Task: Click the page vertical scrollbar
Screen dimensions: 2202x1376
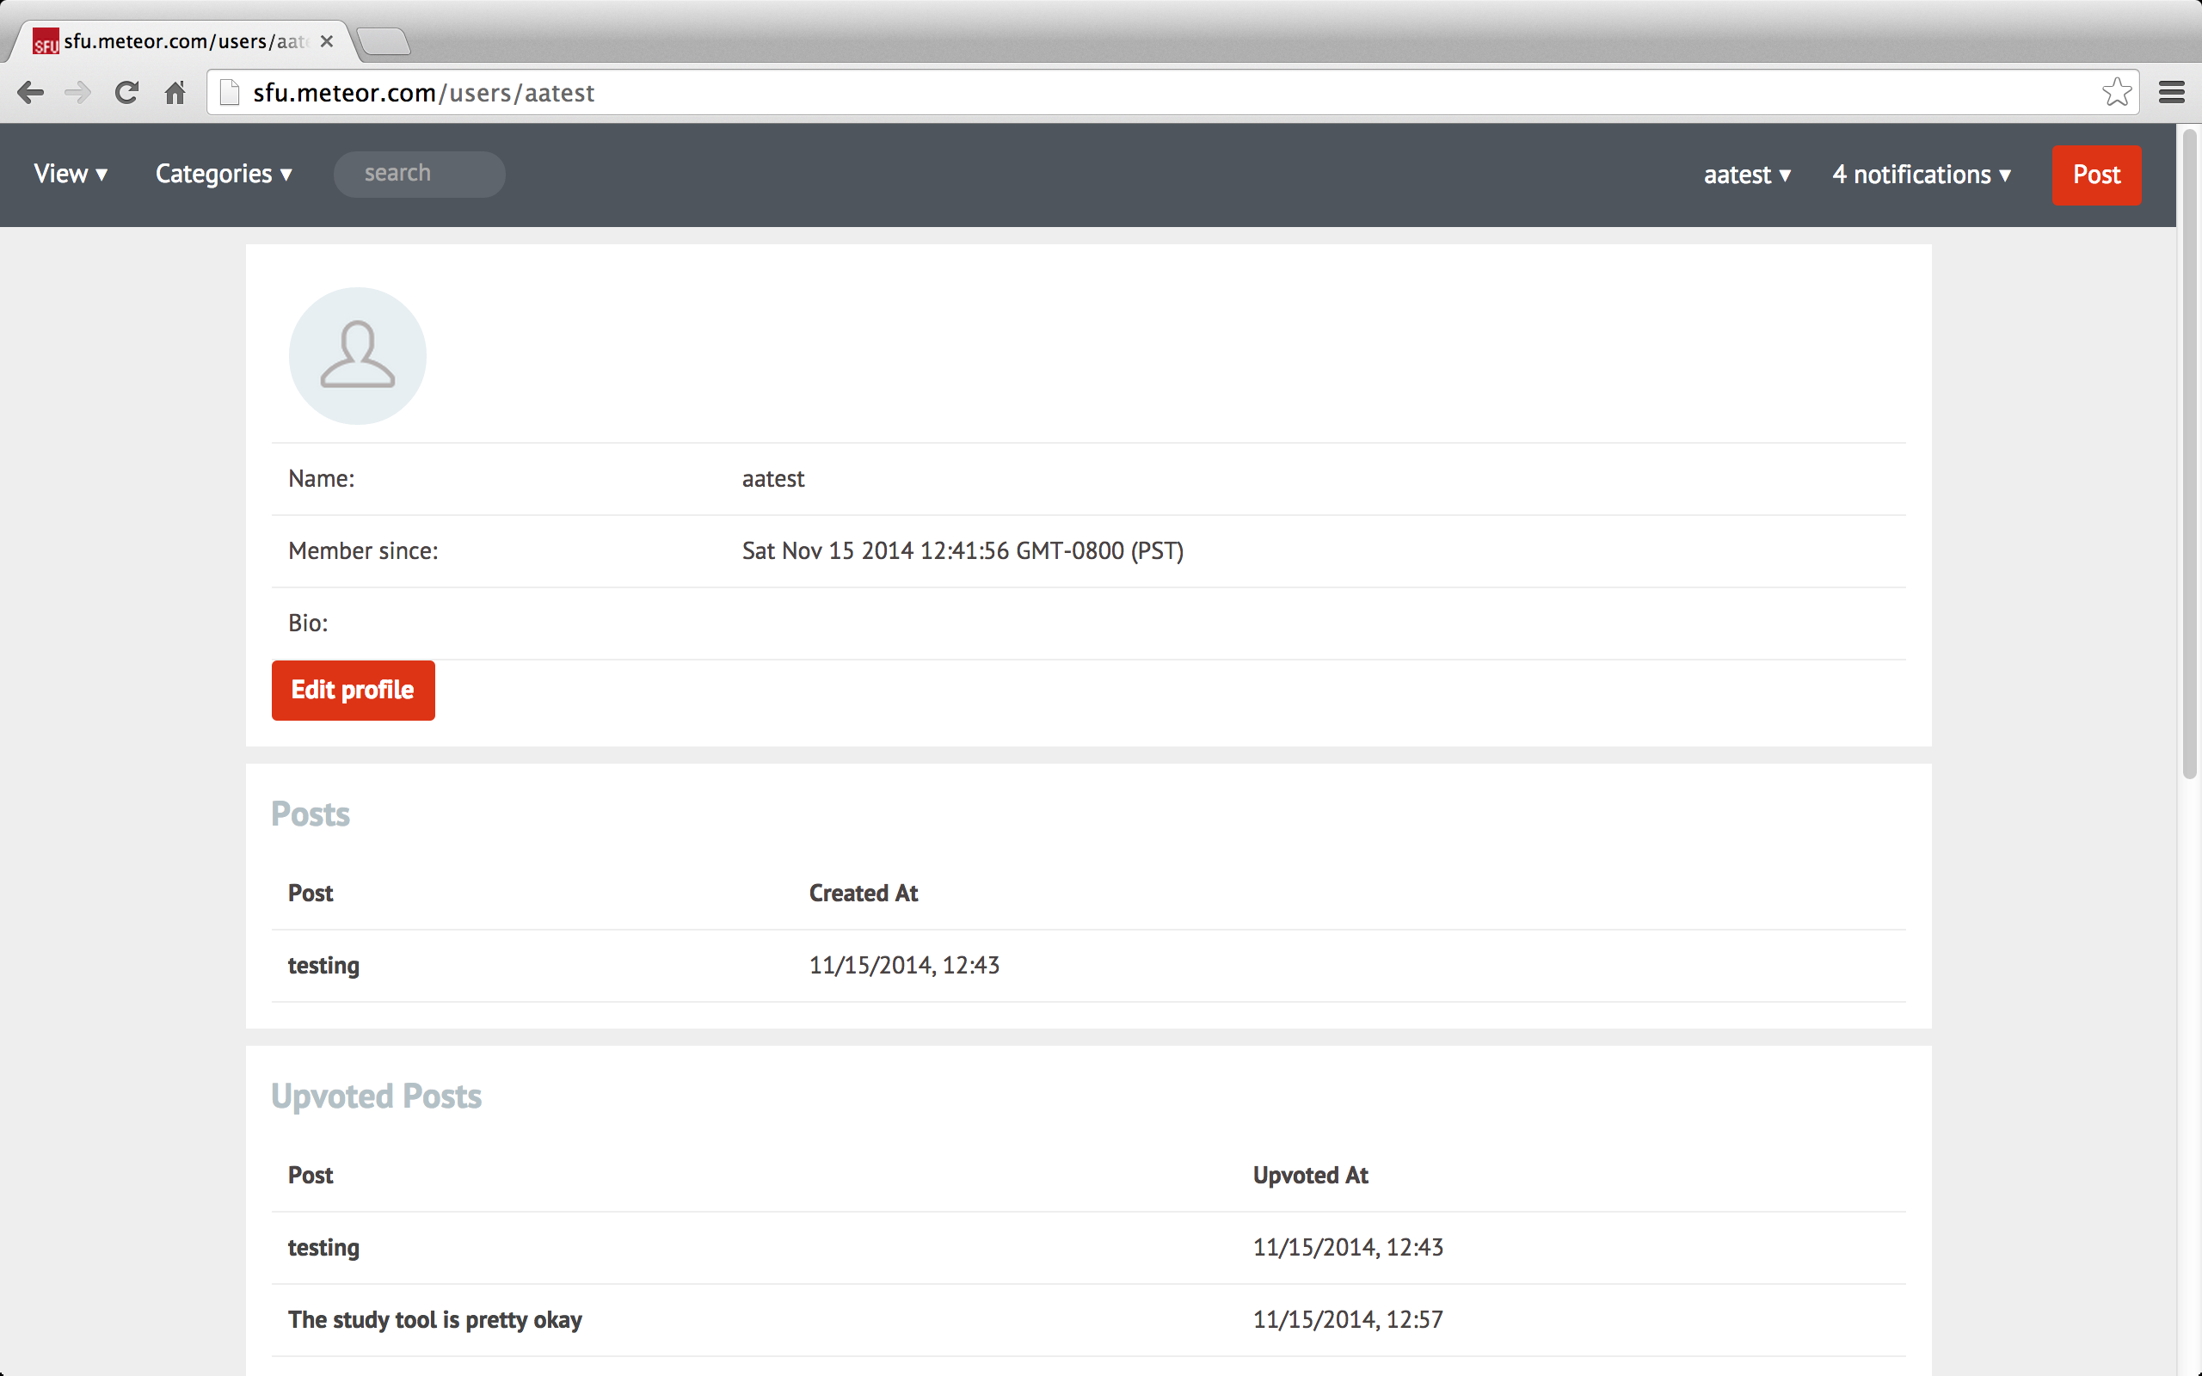Action: click(2189, 455)
